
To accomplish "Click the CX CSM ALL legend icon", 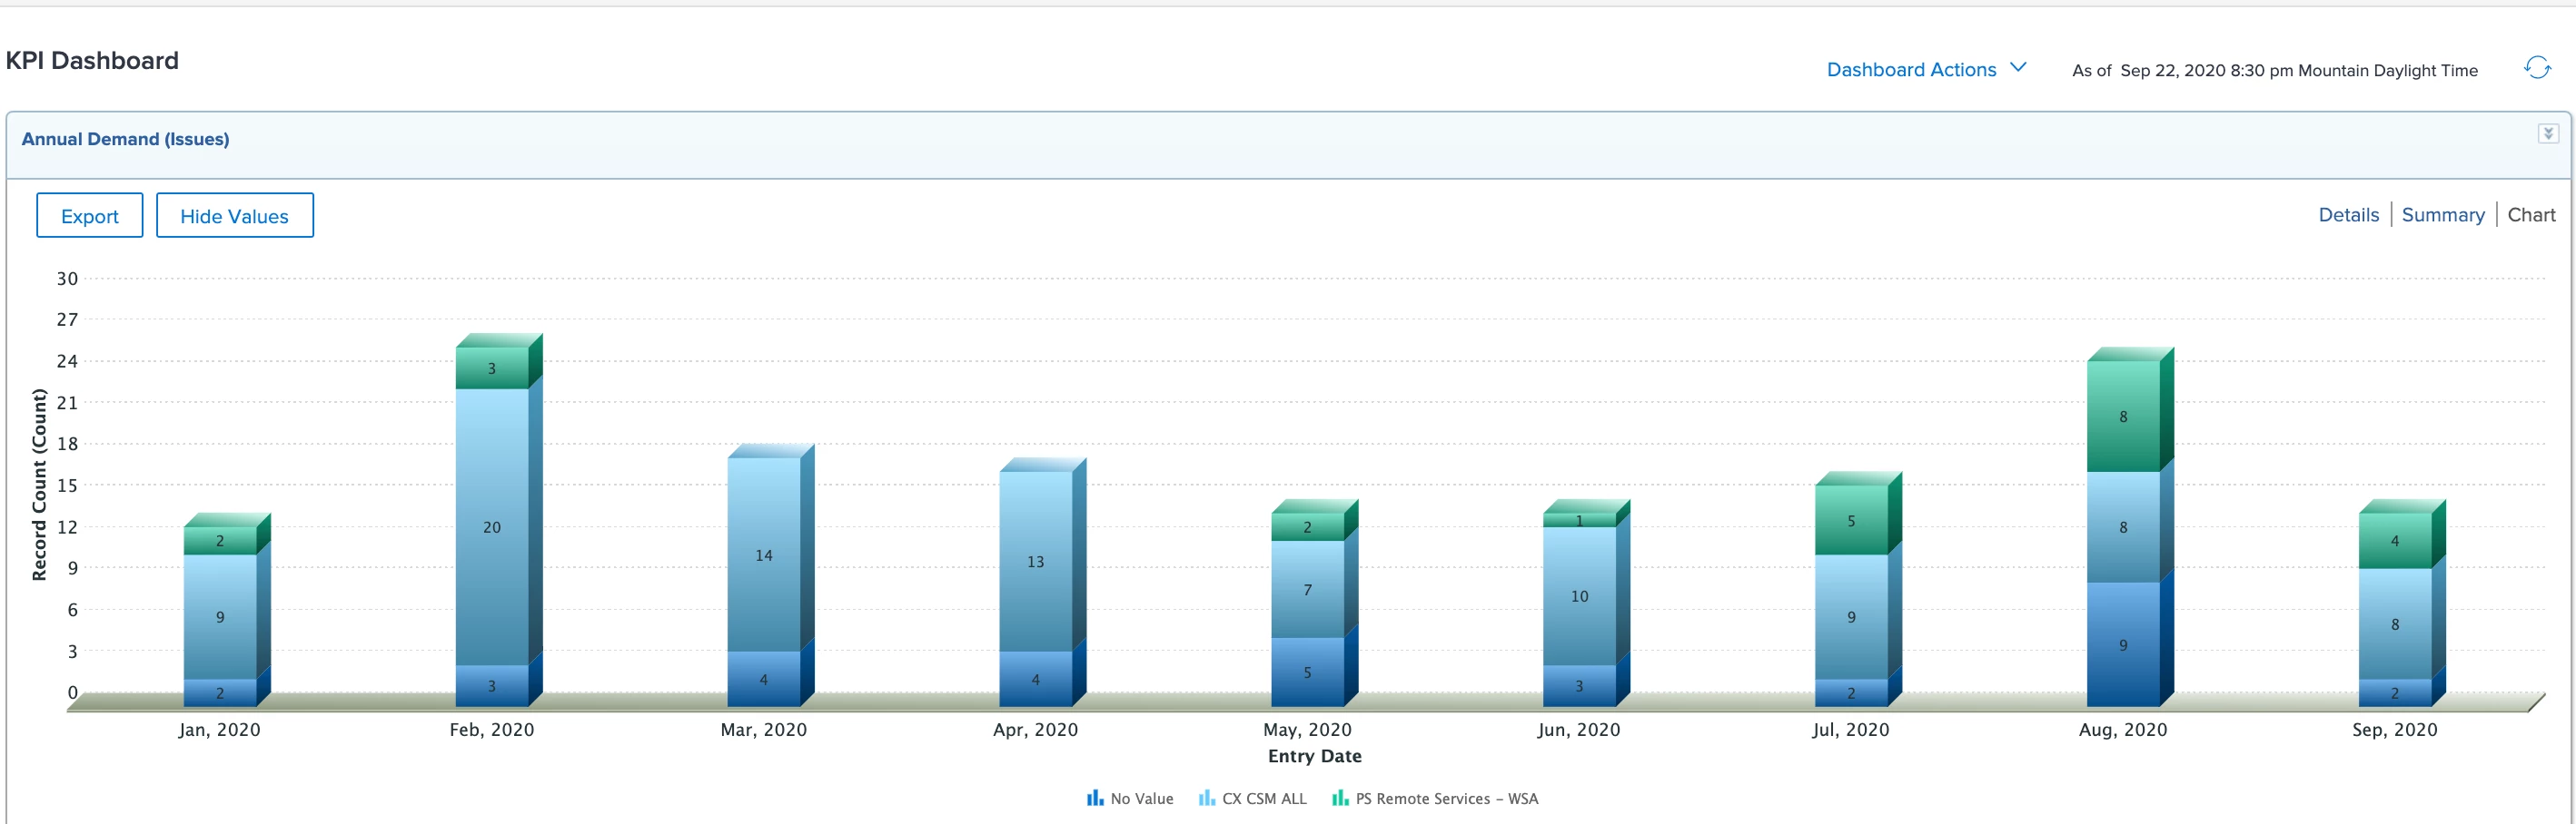I will (1207, 798).
